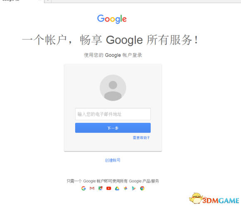Select the Google Play icon

coord(134,188)
